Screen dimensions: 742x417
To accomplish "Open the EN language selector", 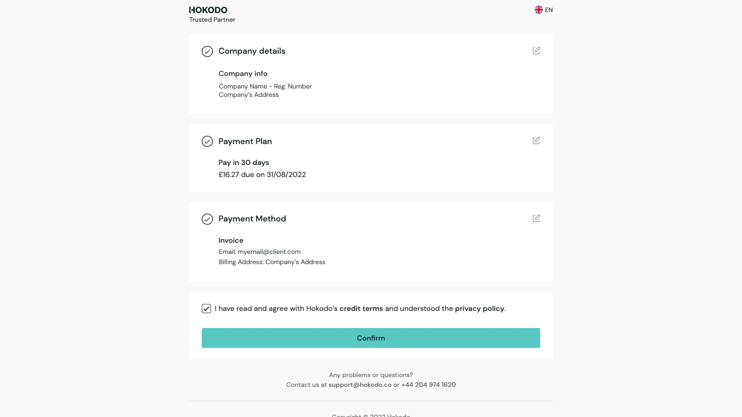I will coord(549,10).
